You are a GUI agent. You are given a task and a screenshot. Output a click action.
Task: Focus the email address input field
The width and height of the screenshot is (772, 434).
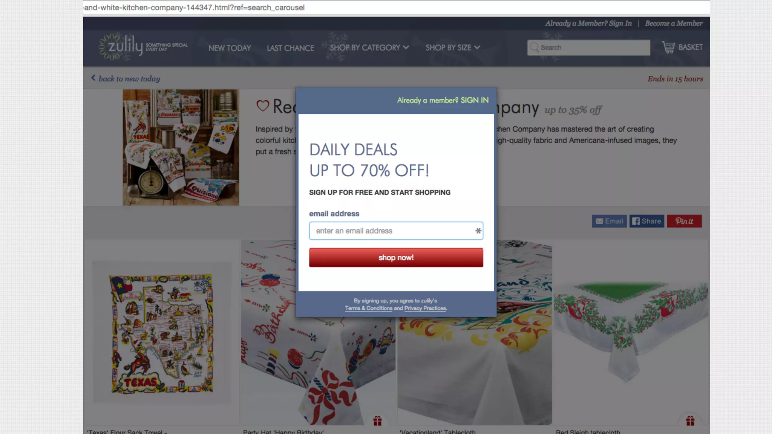click(x=396, y=231)
